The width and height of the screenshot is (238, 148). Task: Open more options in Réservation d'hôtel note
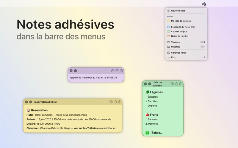(x=115, y=102)
